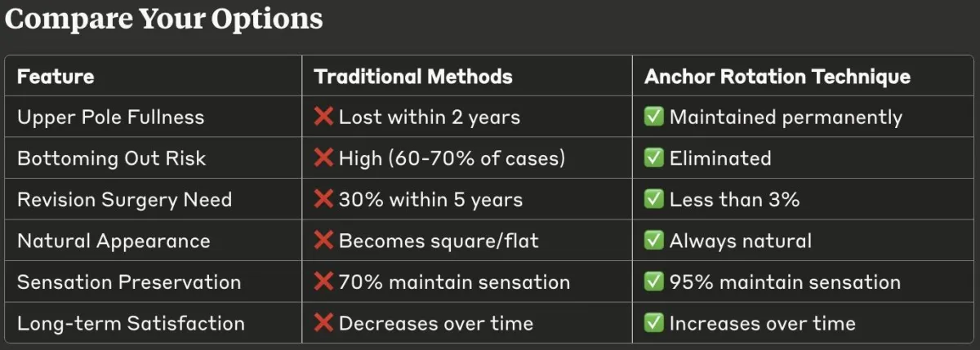The image size is (980, 350).
Task: Click the red X beside 30% within 5 years
Action: tap(323, 200)
